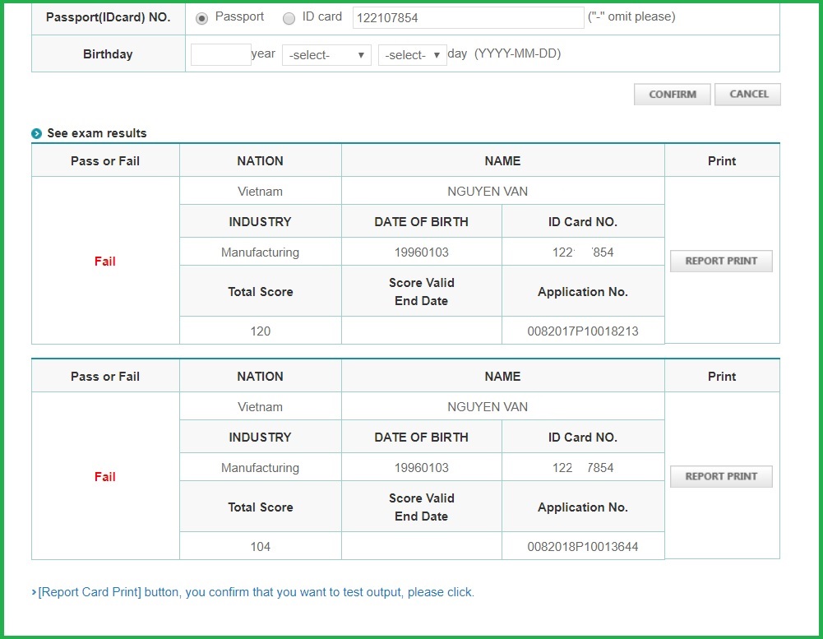Click the total score 104 cell

(x=261, y=546)
